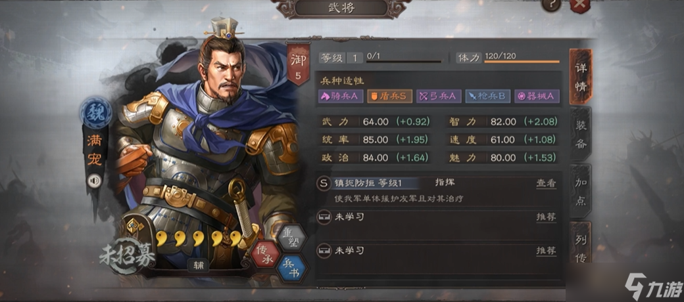This screenshot has height=302, width=684.
Task: Select the 枪兵B troop aptitude badge
Action: tap(488, 97)
